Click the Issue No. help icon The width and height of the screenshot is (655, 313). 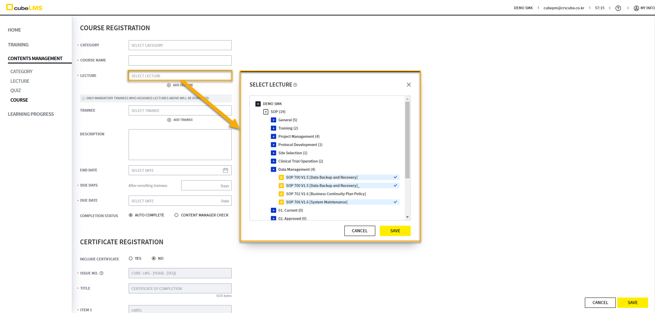[x=101, y=273]
